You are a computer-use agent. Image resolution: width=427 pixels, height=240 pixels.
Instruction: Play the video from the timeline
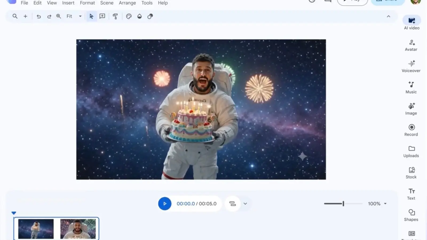click(165, 204)
